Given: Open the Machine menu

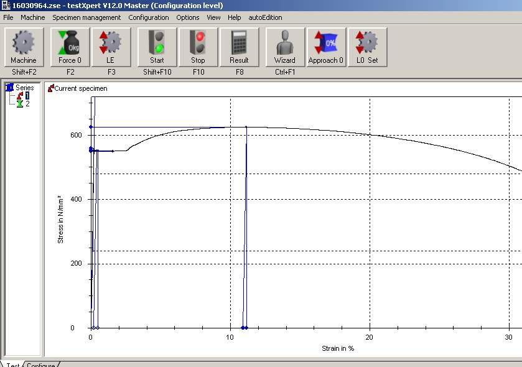Looking at the screenshot, I should [x=32, y=17].
